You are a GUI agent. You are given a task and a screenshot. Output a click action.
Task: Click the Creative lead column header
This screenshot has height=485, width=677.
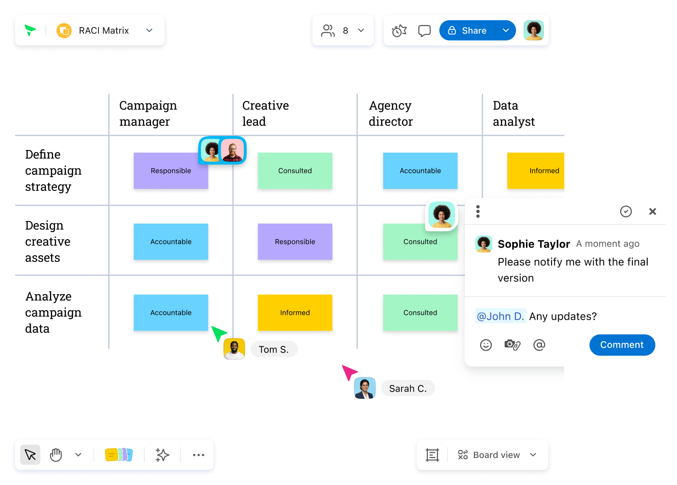[x=266, y=114]
